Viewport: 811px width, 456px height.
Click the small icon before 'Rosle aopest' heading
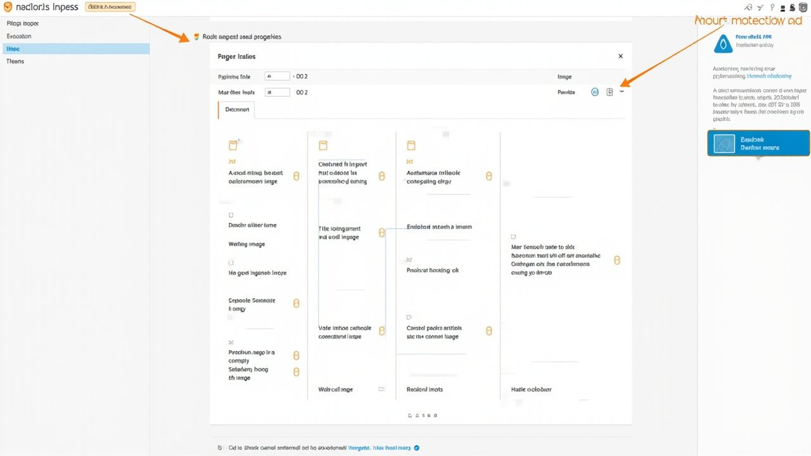[196, 37]
